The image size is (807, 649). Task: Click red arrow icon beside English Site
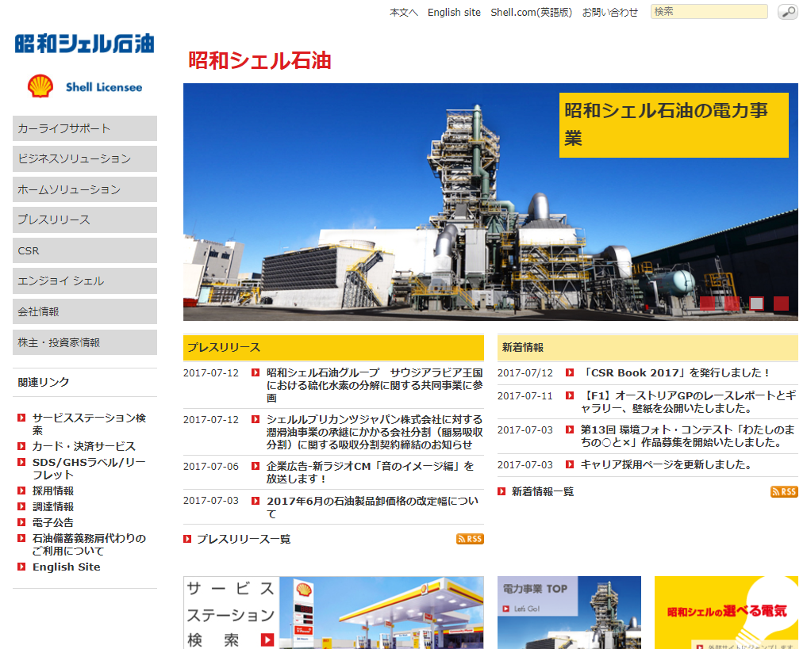[x=21, y=567]
